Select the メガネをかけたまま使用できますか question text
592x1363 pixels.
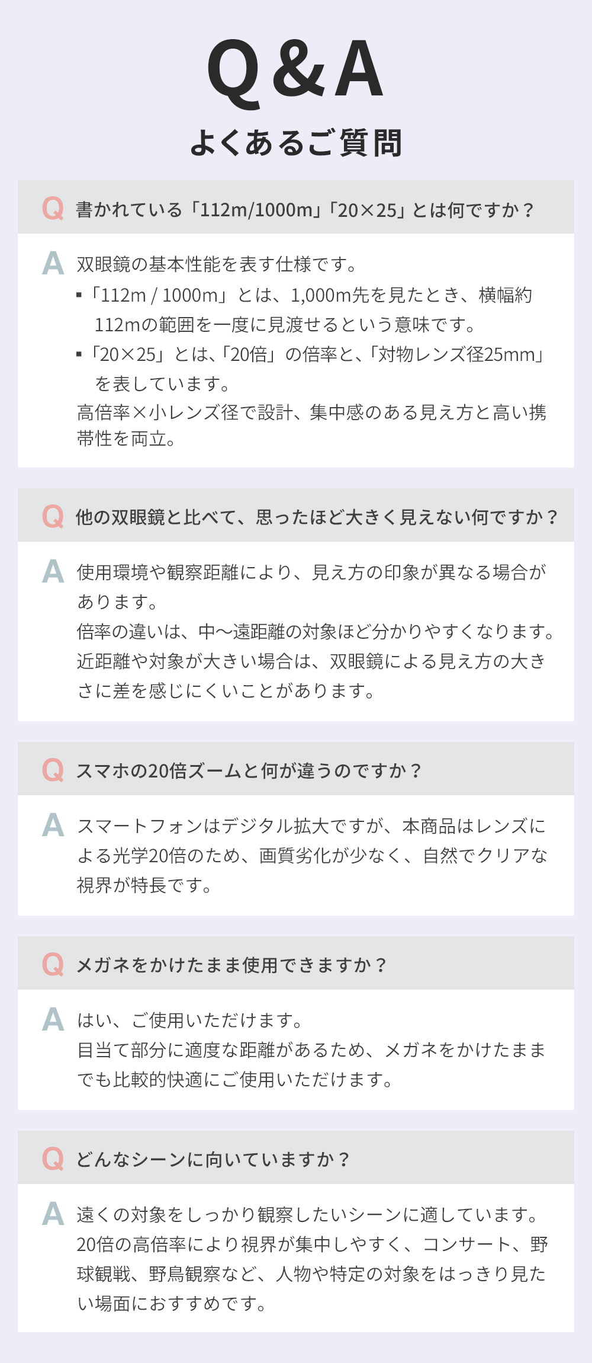click(x=231, y=965)
